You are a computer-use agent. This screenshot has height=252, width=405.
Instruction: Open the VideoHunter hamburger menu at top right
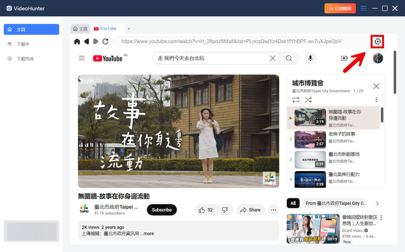pyautogui.click(x=363, y=8)
